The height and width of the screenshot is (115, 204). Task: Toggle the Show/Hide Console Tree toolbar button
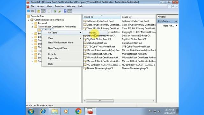pyautogui.click(x=43, y=11)
